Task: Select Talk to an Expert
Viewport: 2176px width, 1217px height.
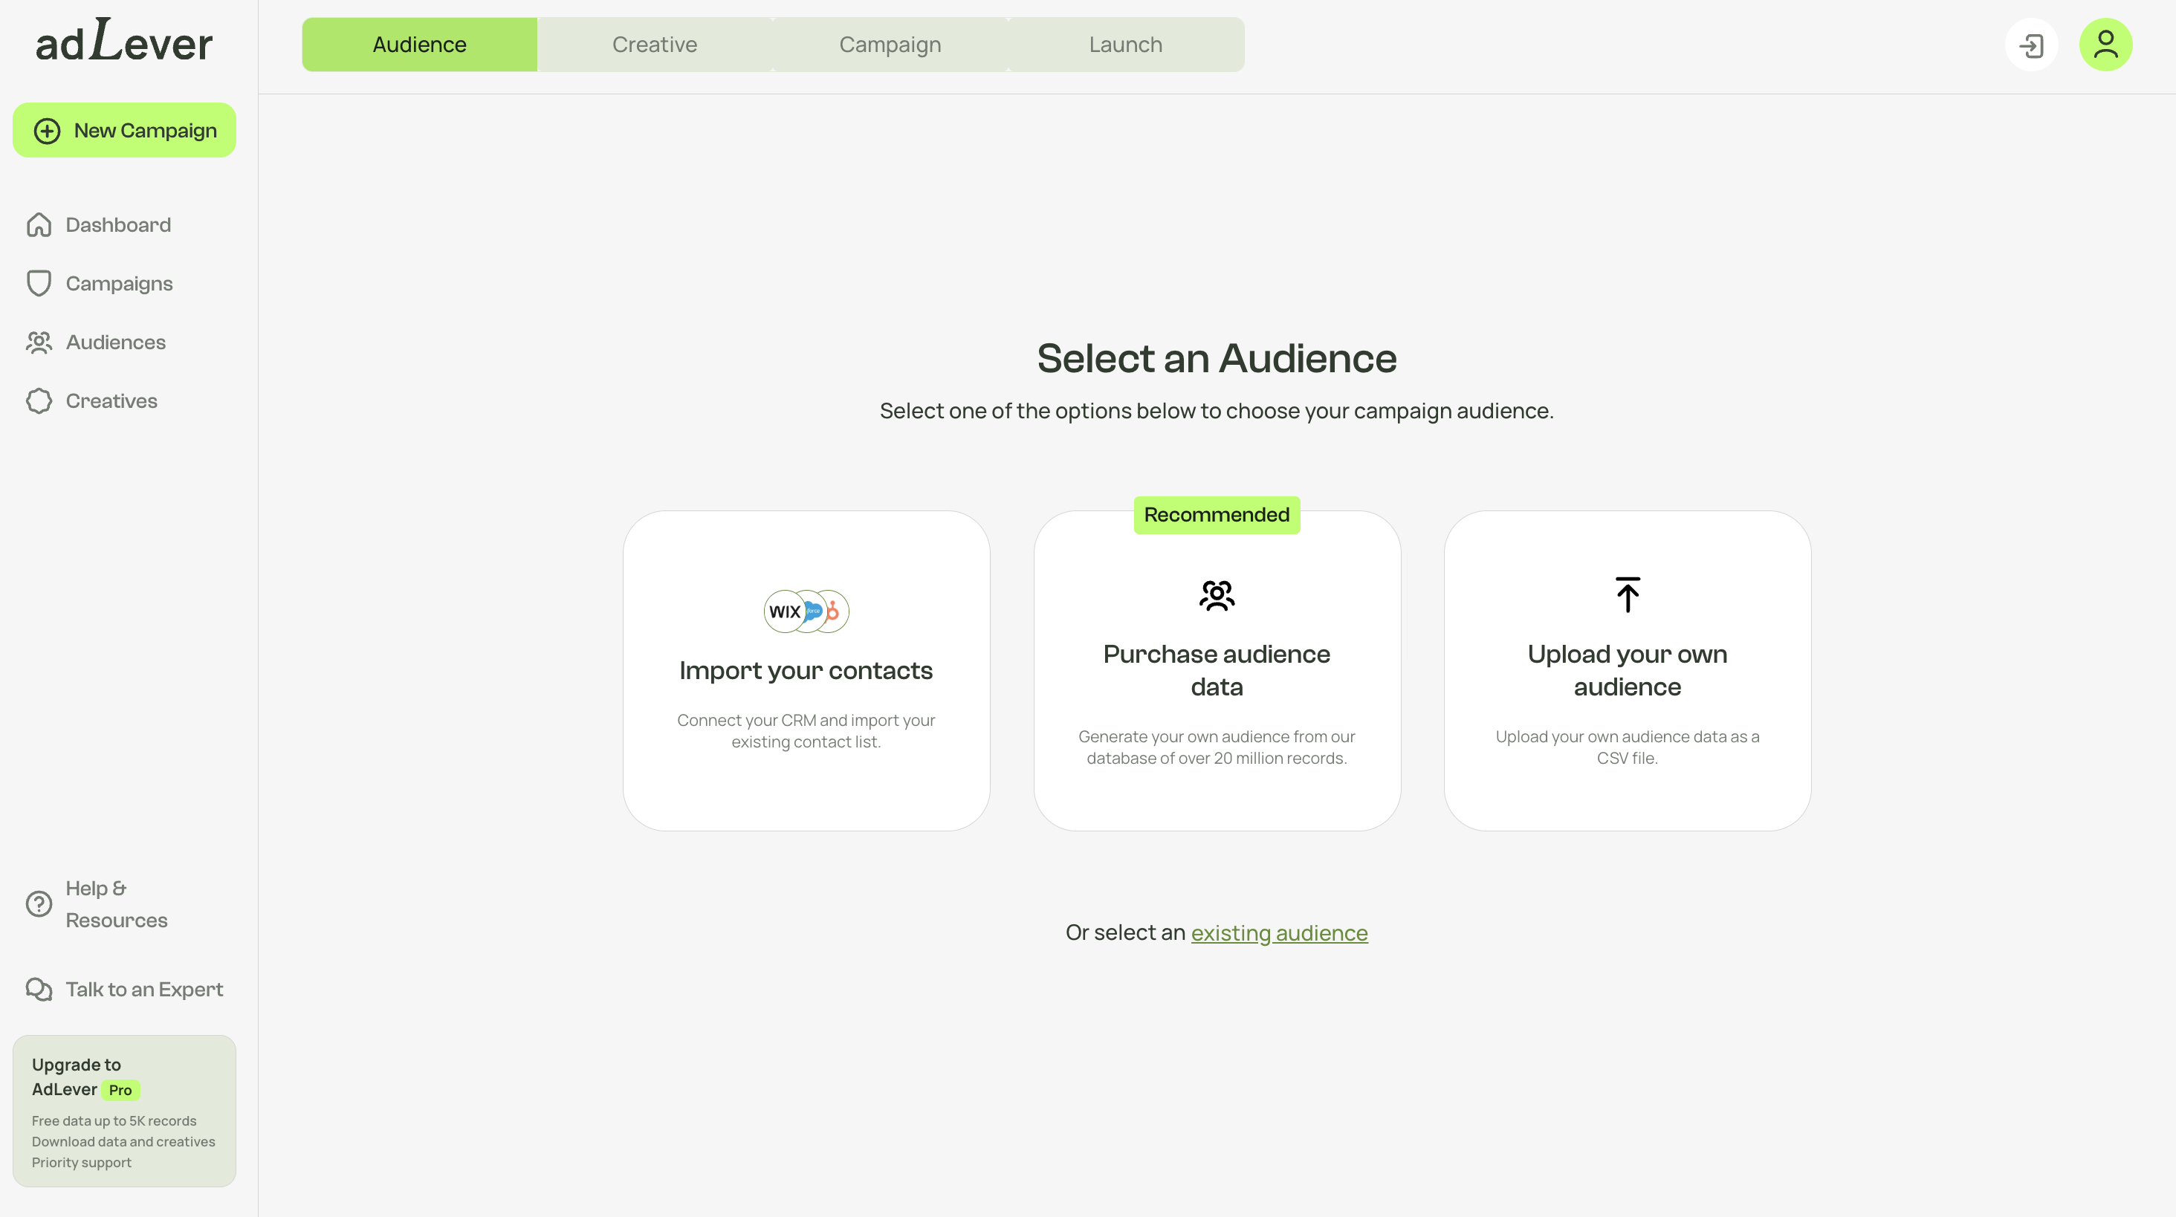Action: click(x=124, y=989)
